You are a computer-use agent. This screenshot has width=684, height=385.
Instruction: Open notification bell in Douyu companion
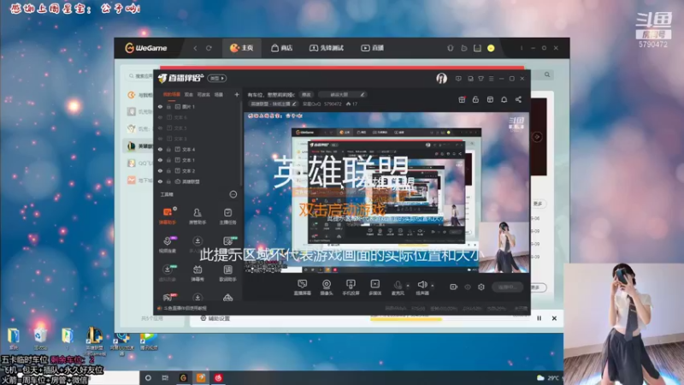pos(504,99)
